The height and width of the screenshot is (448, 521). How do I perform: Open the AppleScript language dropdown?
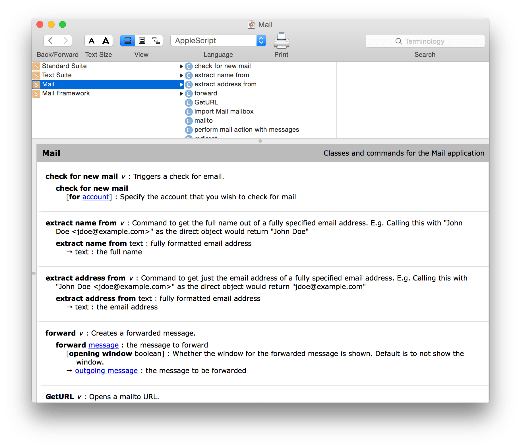(x=218, y=41)
